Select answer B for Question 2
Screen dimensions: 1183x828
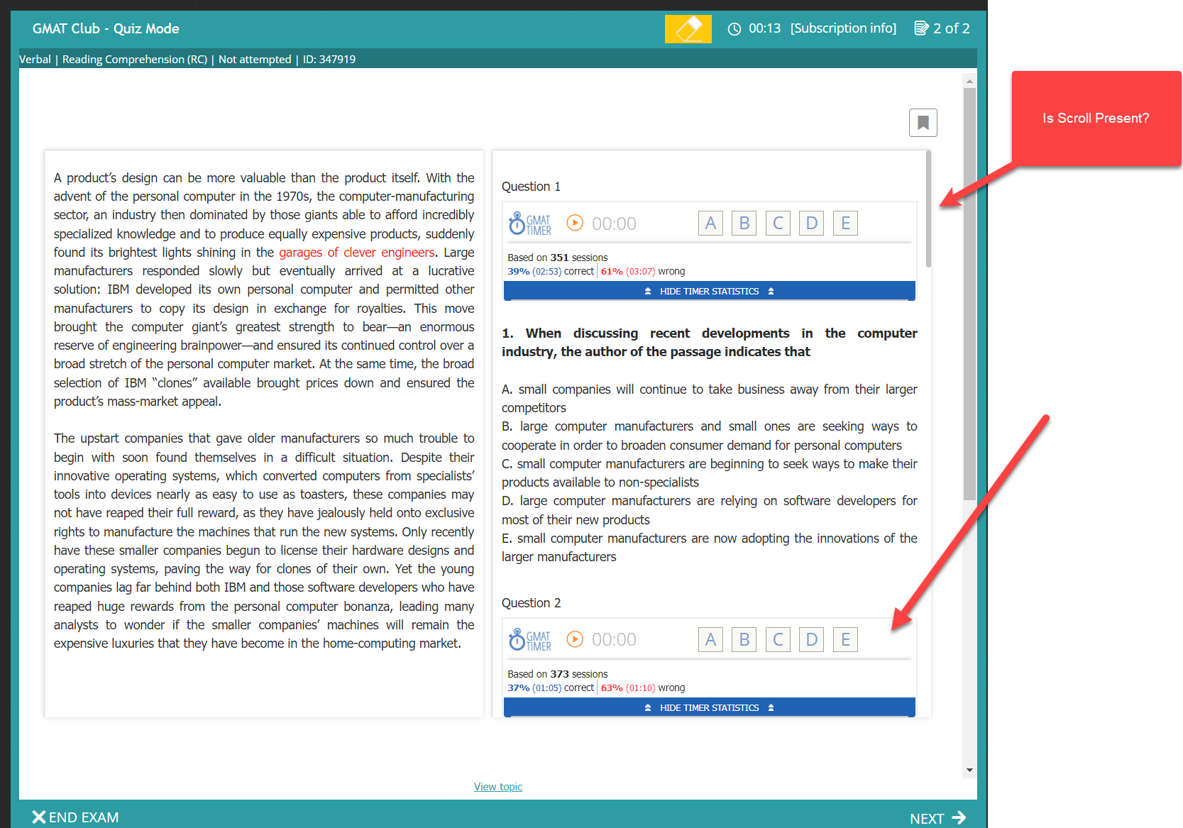(x=744, y=639)
